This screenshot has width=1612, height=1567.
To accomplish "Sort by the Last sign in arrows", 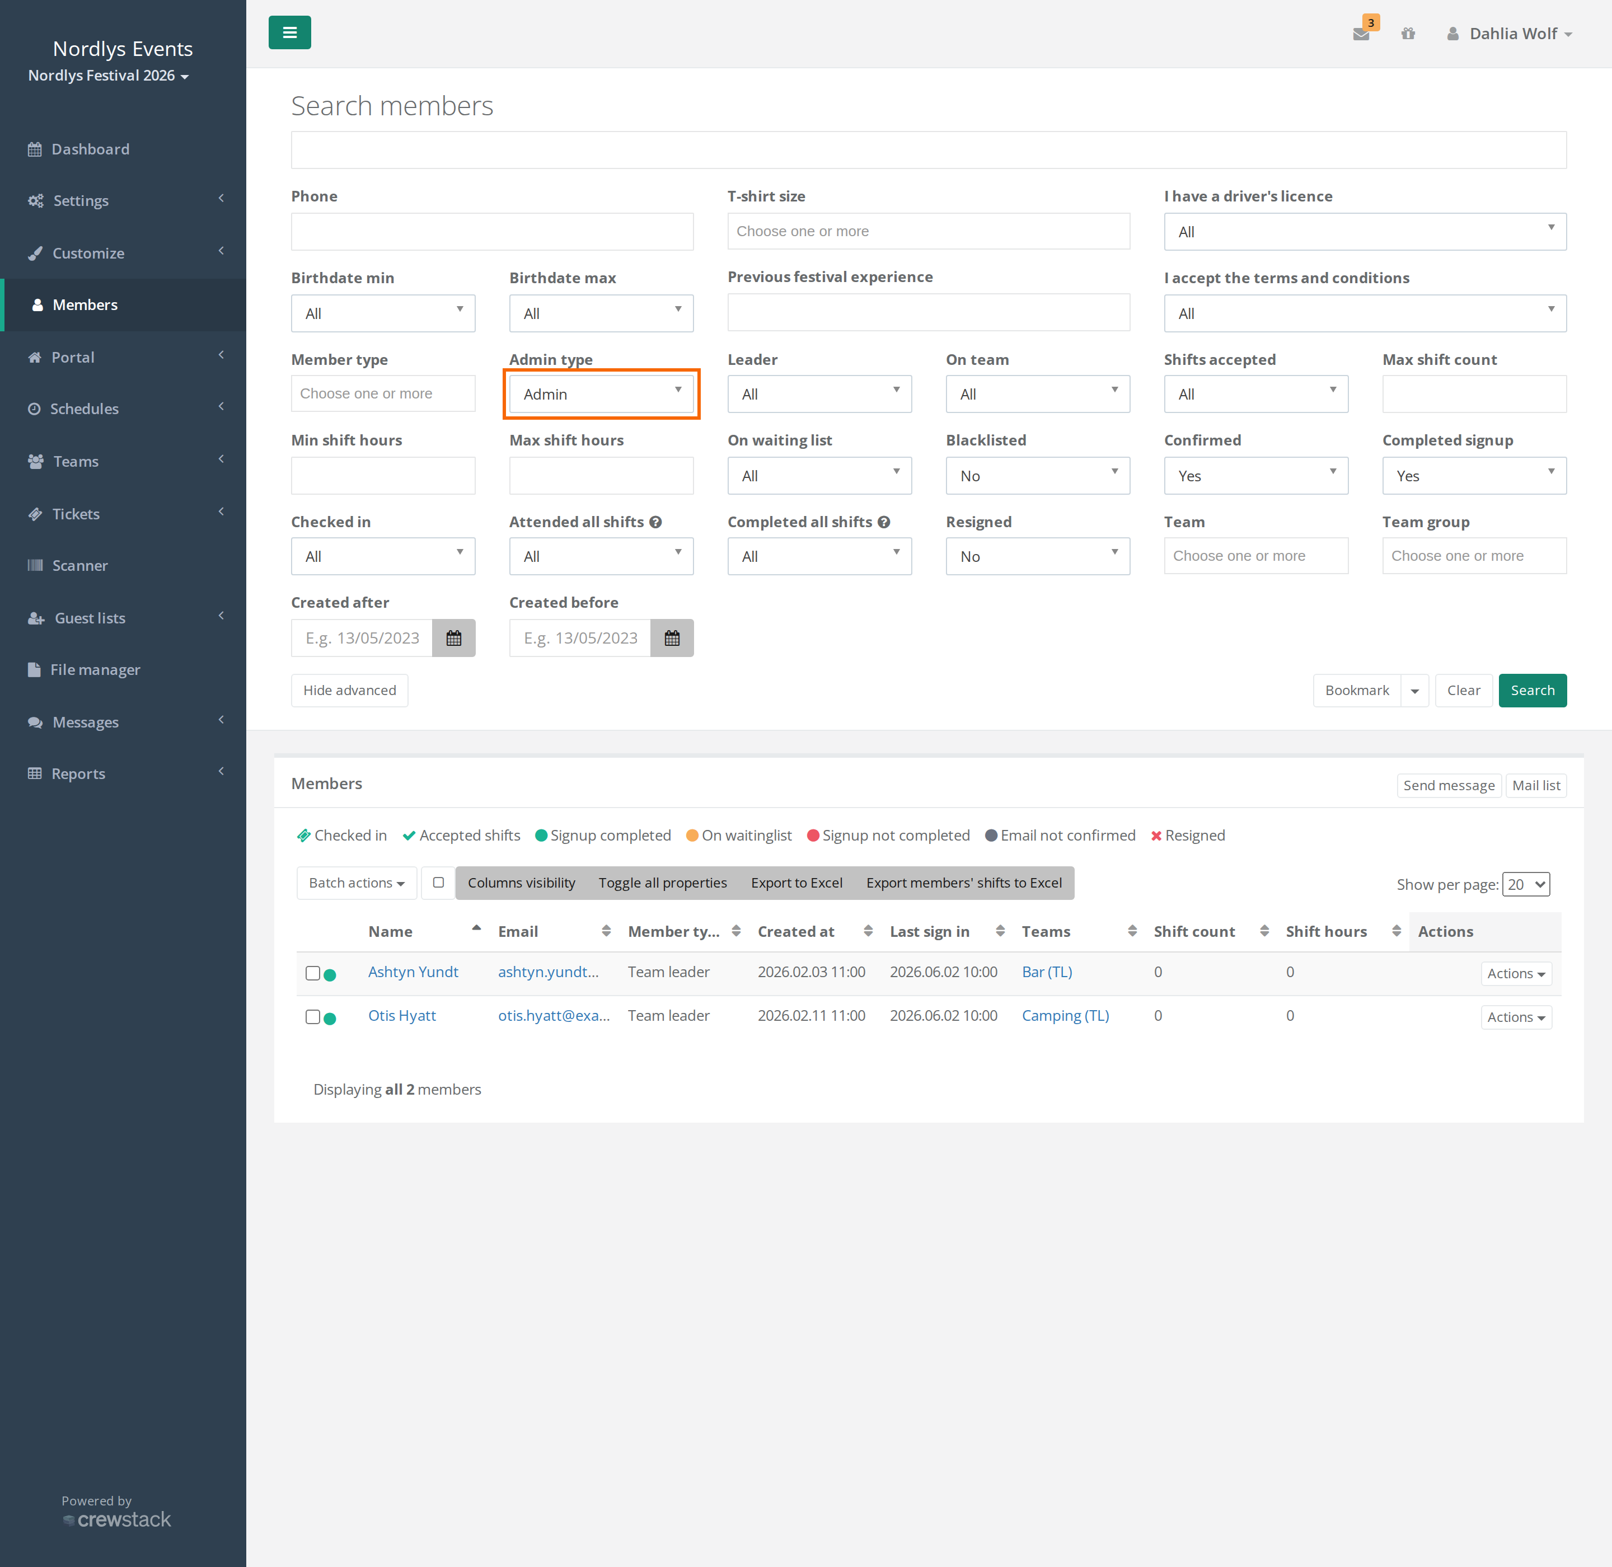I will [1000, 931].
